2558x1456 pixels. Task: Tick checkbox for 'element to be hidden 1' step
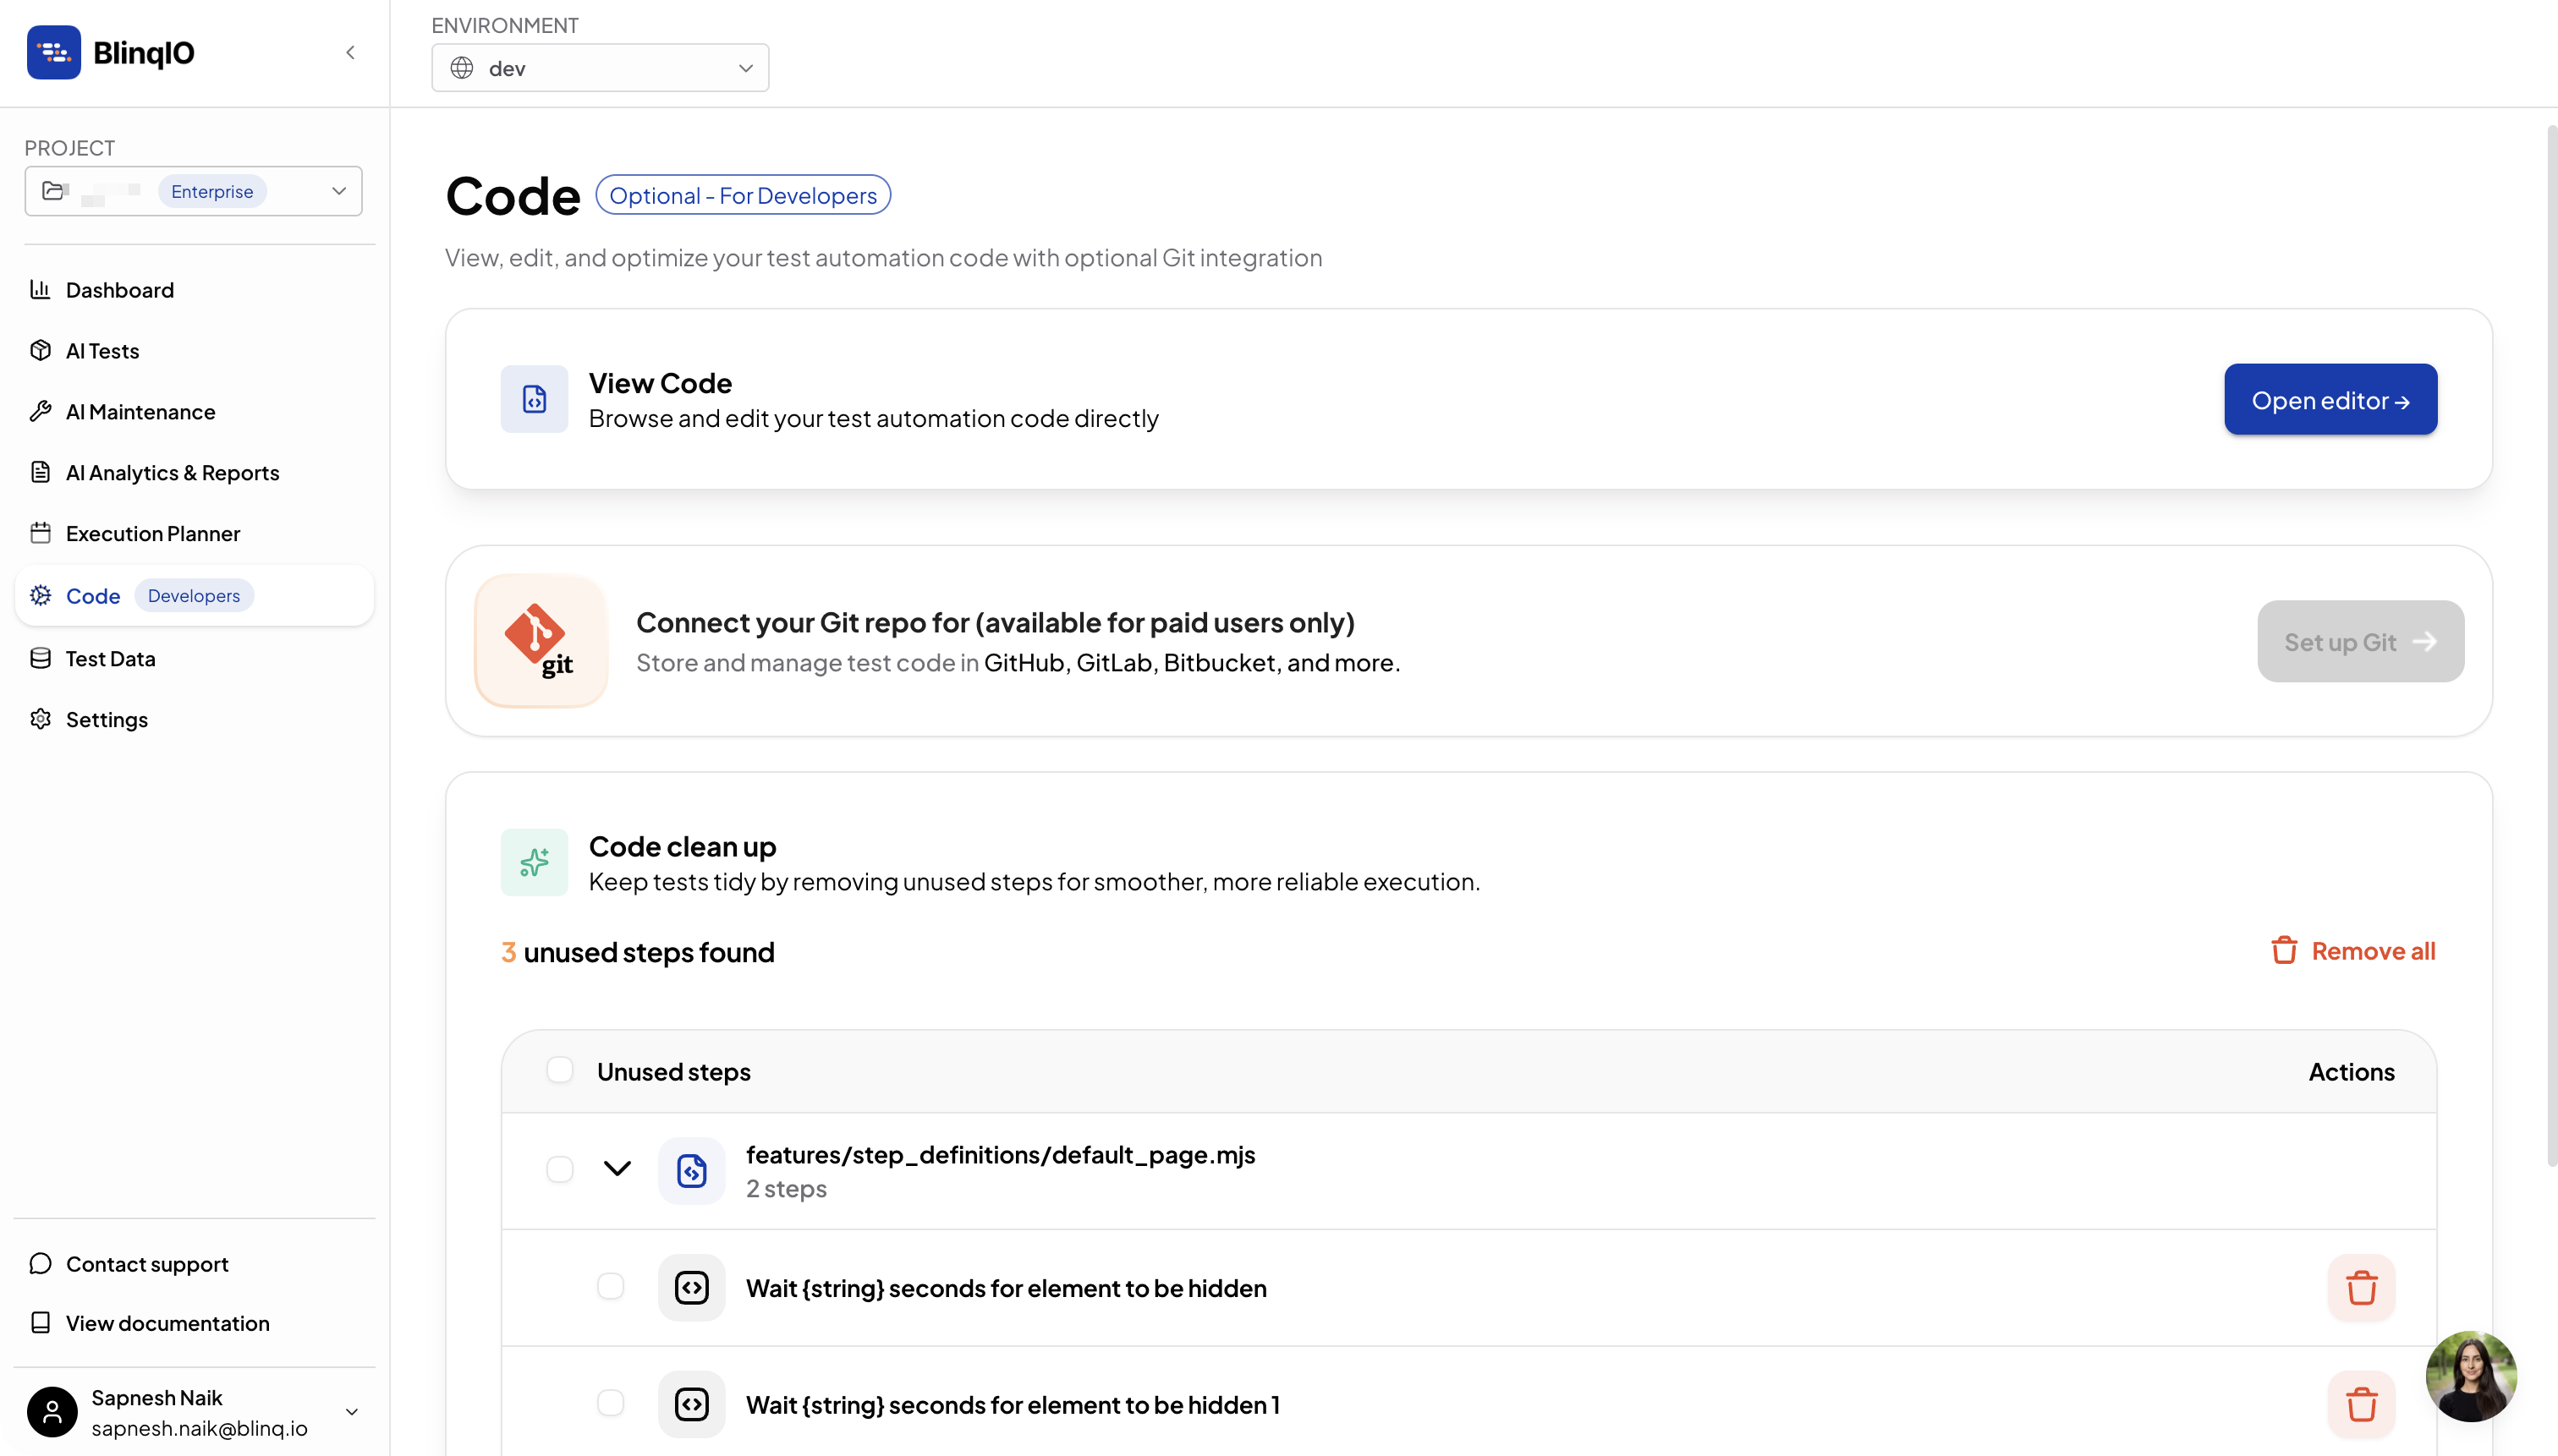[x=610, y=1403]
